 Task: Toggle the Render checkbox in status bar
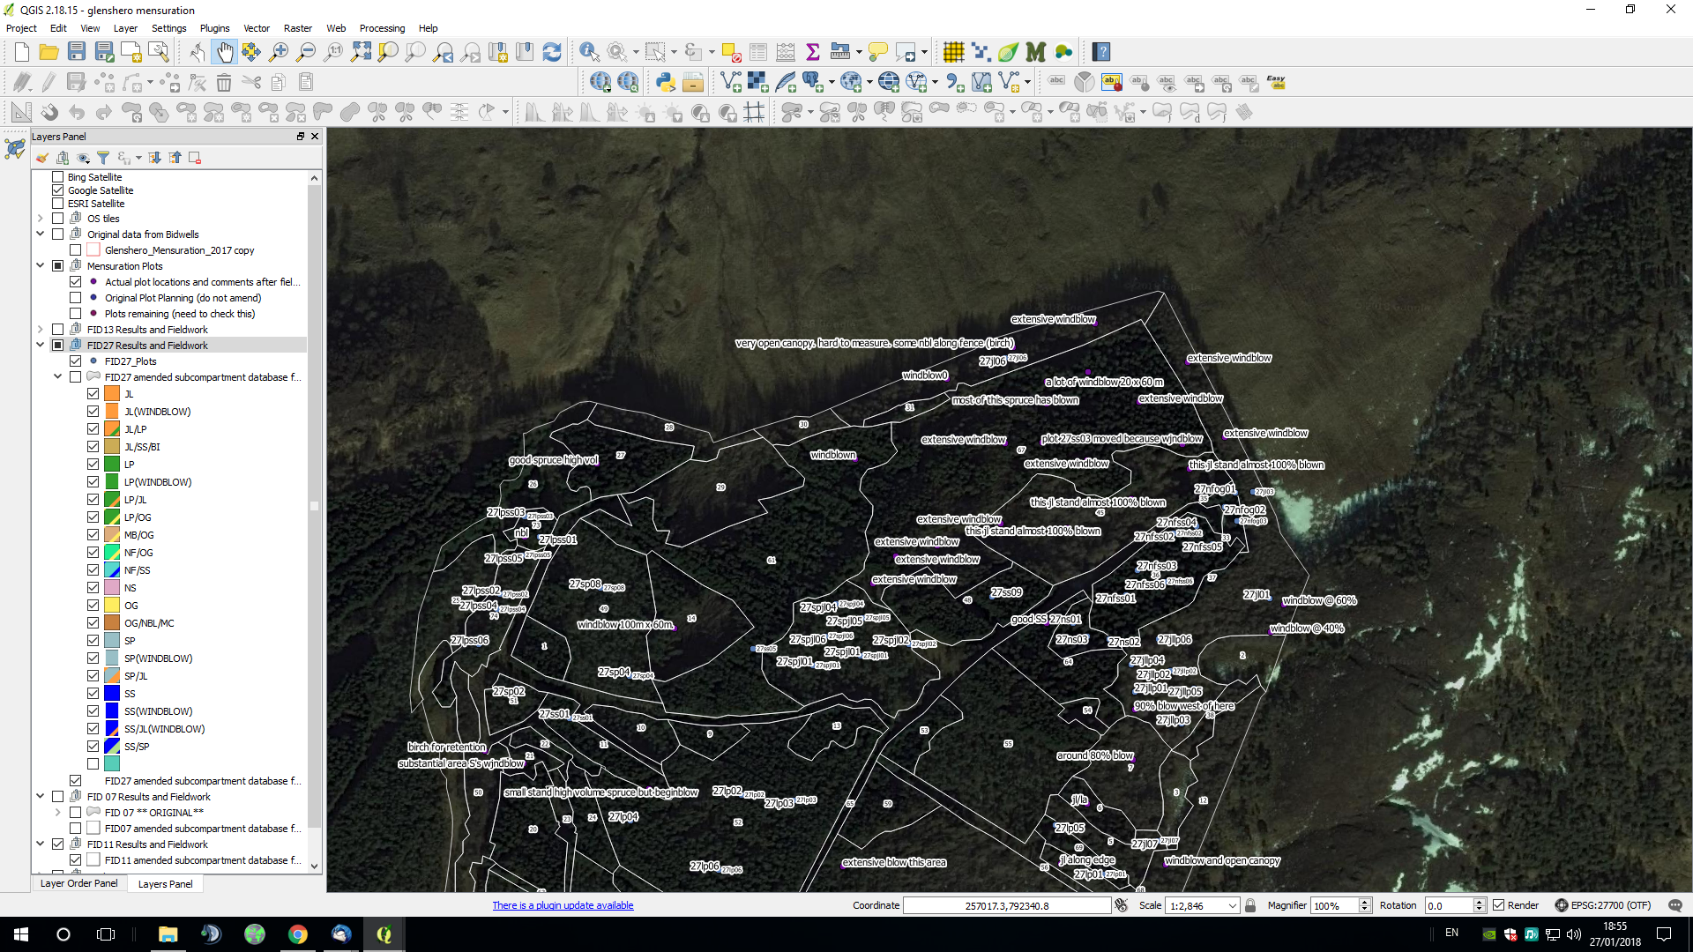click(1498, 905)
